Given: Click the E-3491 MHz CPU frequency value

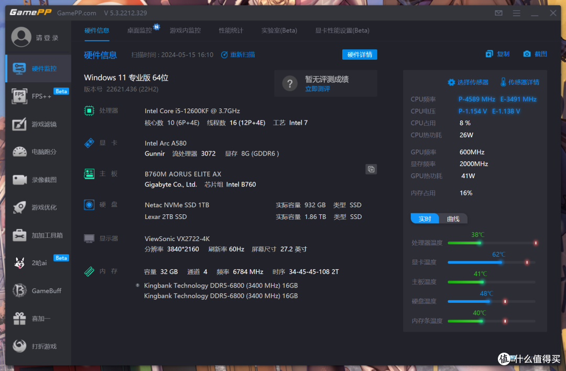Looking at the screenshot, I should tap(518, 99).
